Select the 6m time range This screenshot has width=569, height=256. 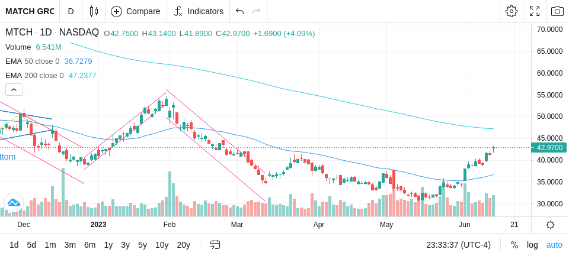pos(89,245)
